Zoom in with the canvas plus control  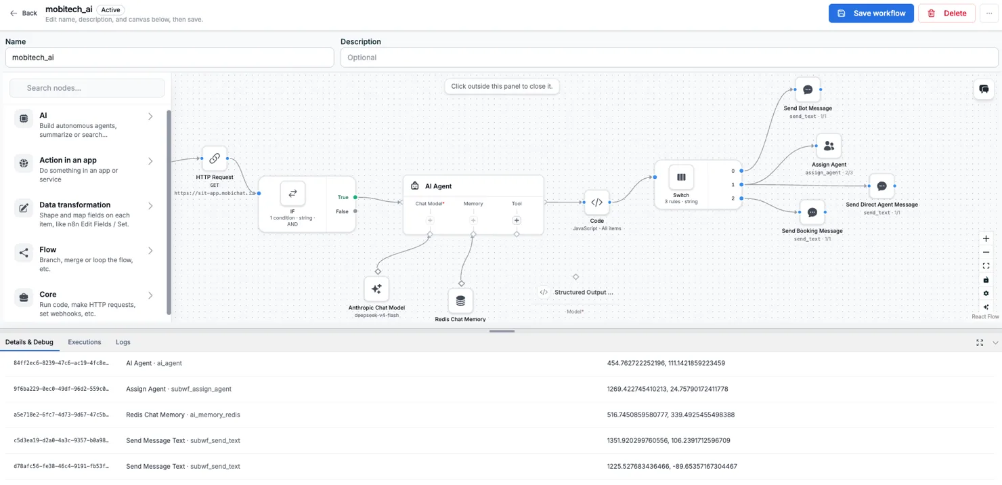pyautogui.click(x=986, y=238)
